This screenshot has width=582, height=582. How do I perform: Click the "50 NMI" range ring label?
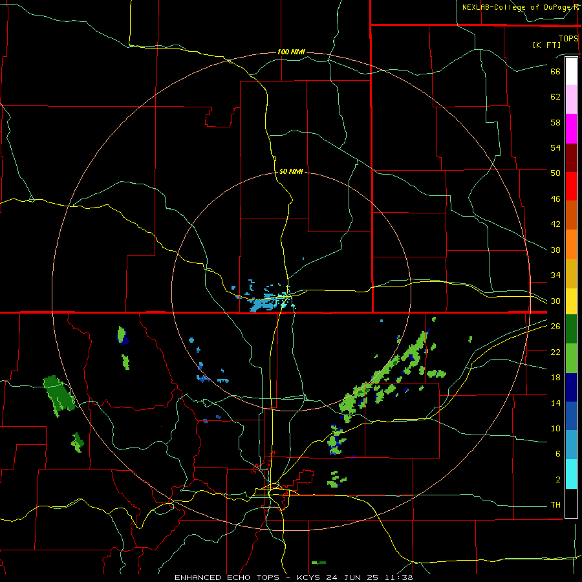coord(291,171)
